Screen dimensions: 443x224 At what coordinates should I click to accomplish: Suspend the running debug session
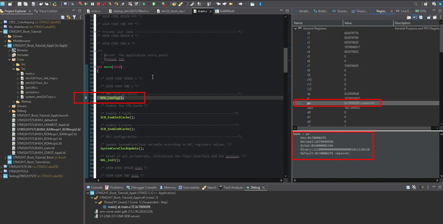[x=92, y=4]
